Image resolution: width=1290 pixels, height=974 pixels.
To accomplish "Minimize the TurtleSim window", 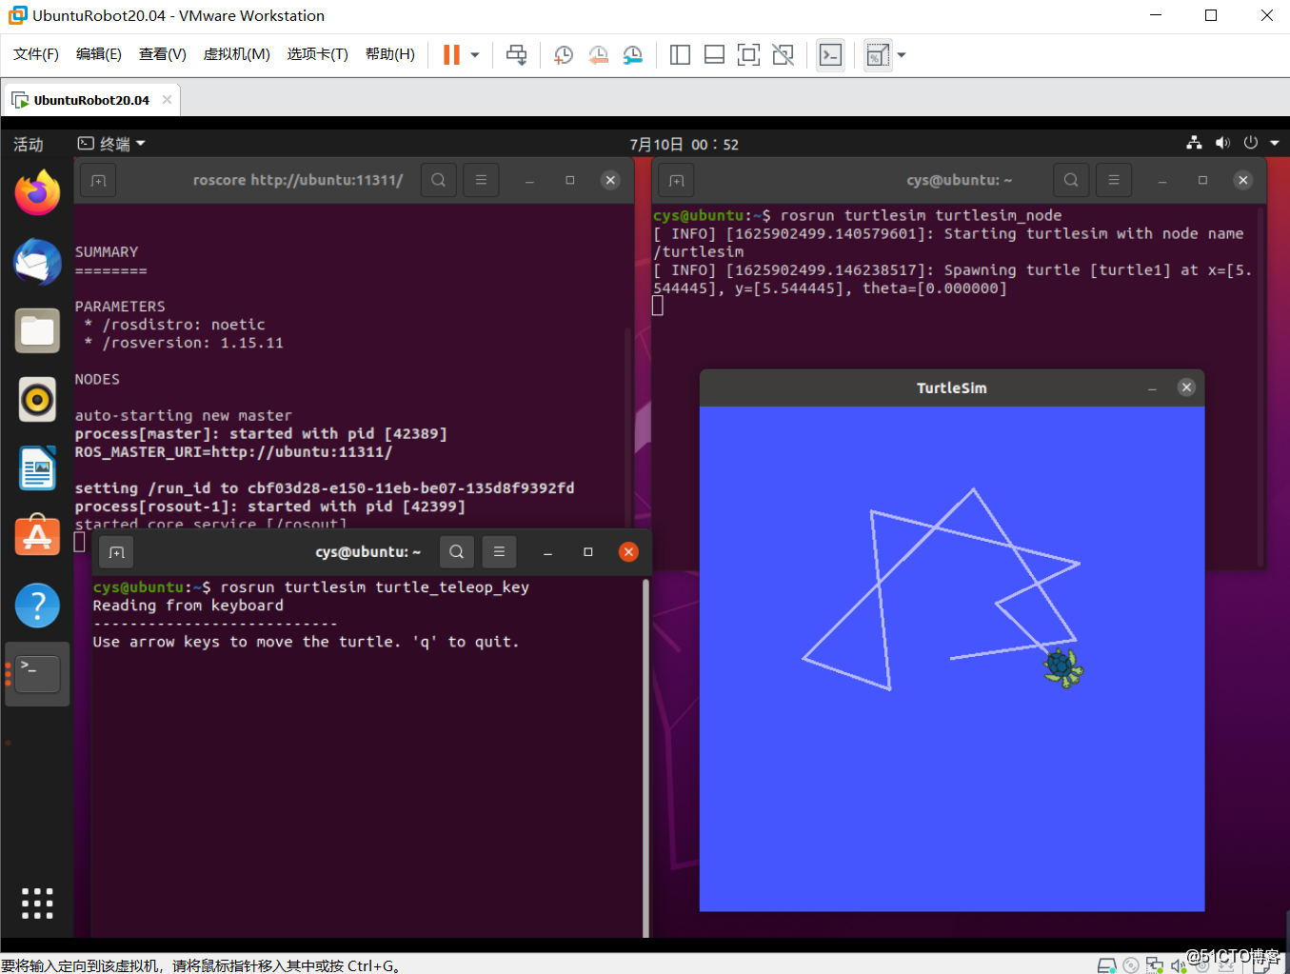I will coord(1152,388).
